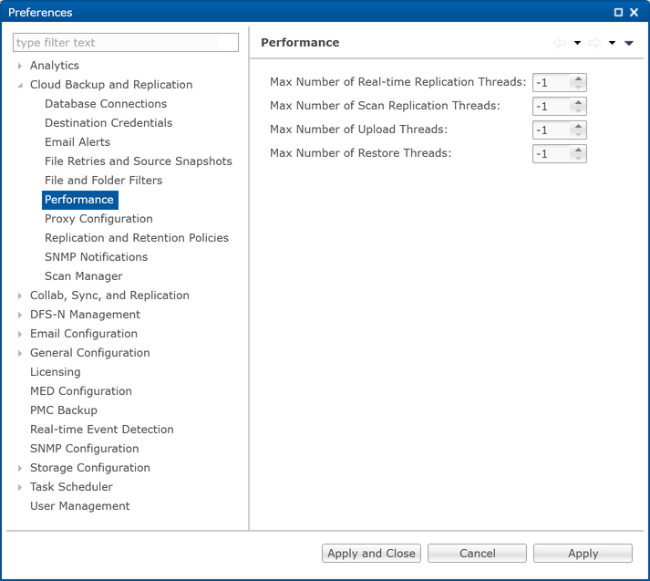The image size is (650, 581).
Task: Open Scan Manager page
Action: pyautogui.click(x=84, y=276)
